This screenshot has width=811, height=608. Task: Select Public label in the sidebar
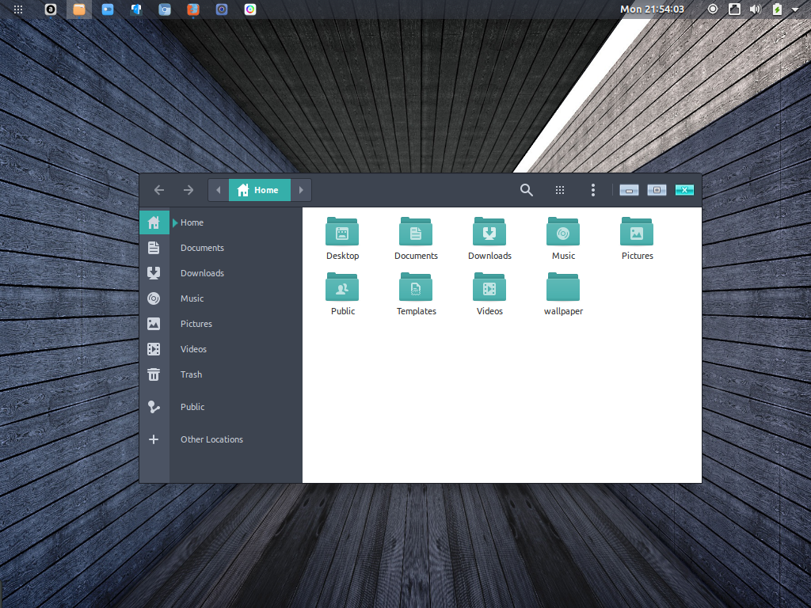[192, 407]
